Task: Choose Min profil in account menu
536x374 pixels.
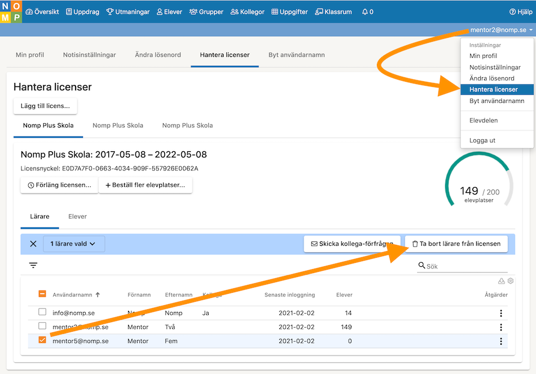Action: click(x=497, y=56)
